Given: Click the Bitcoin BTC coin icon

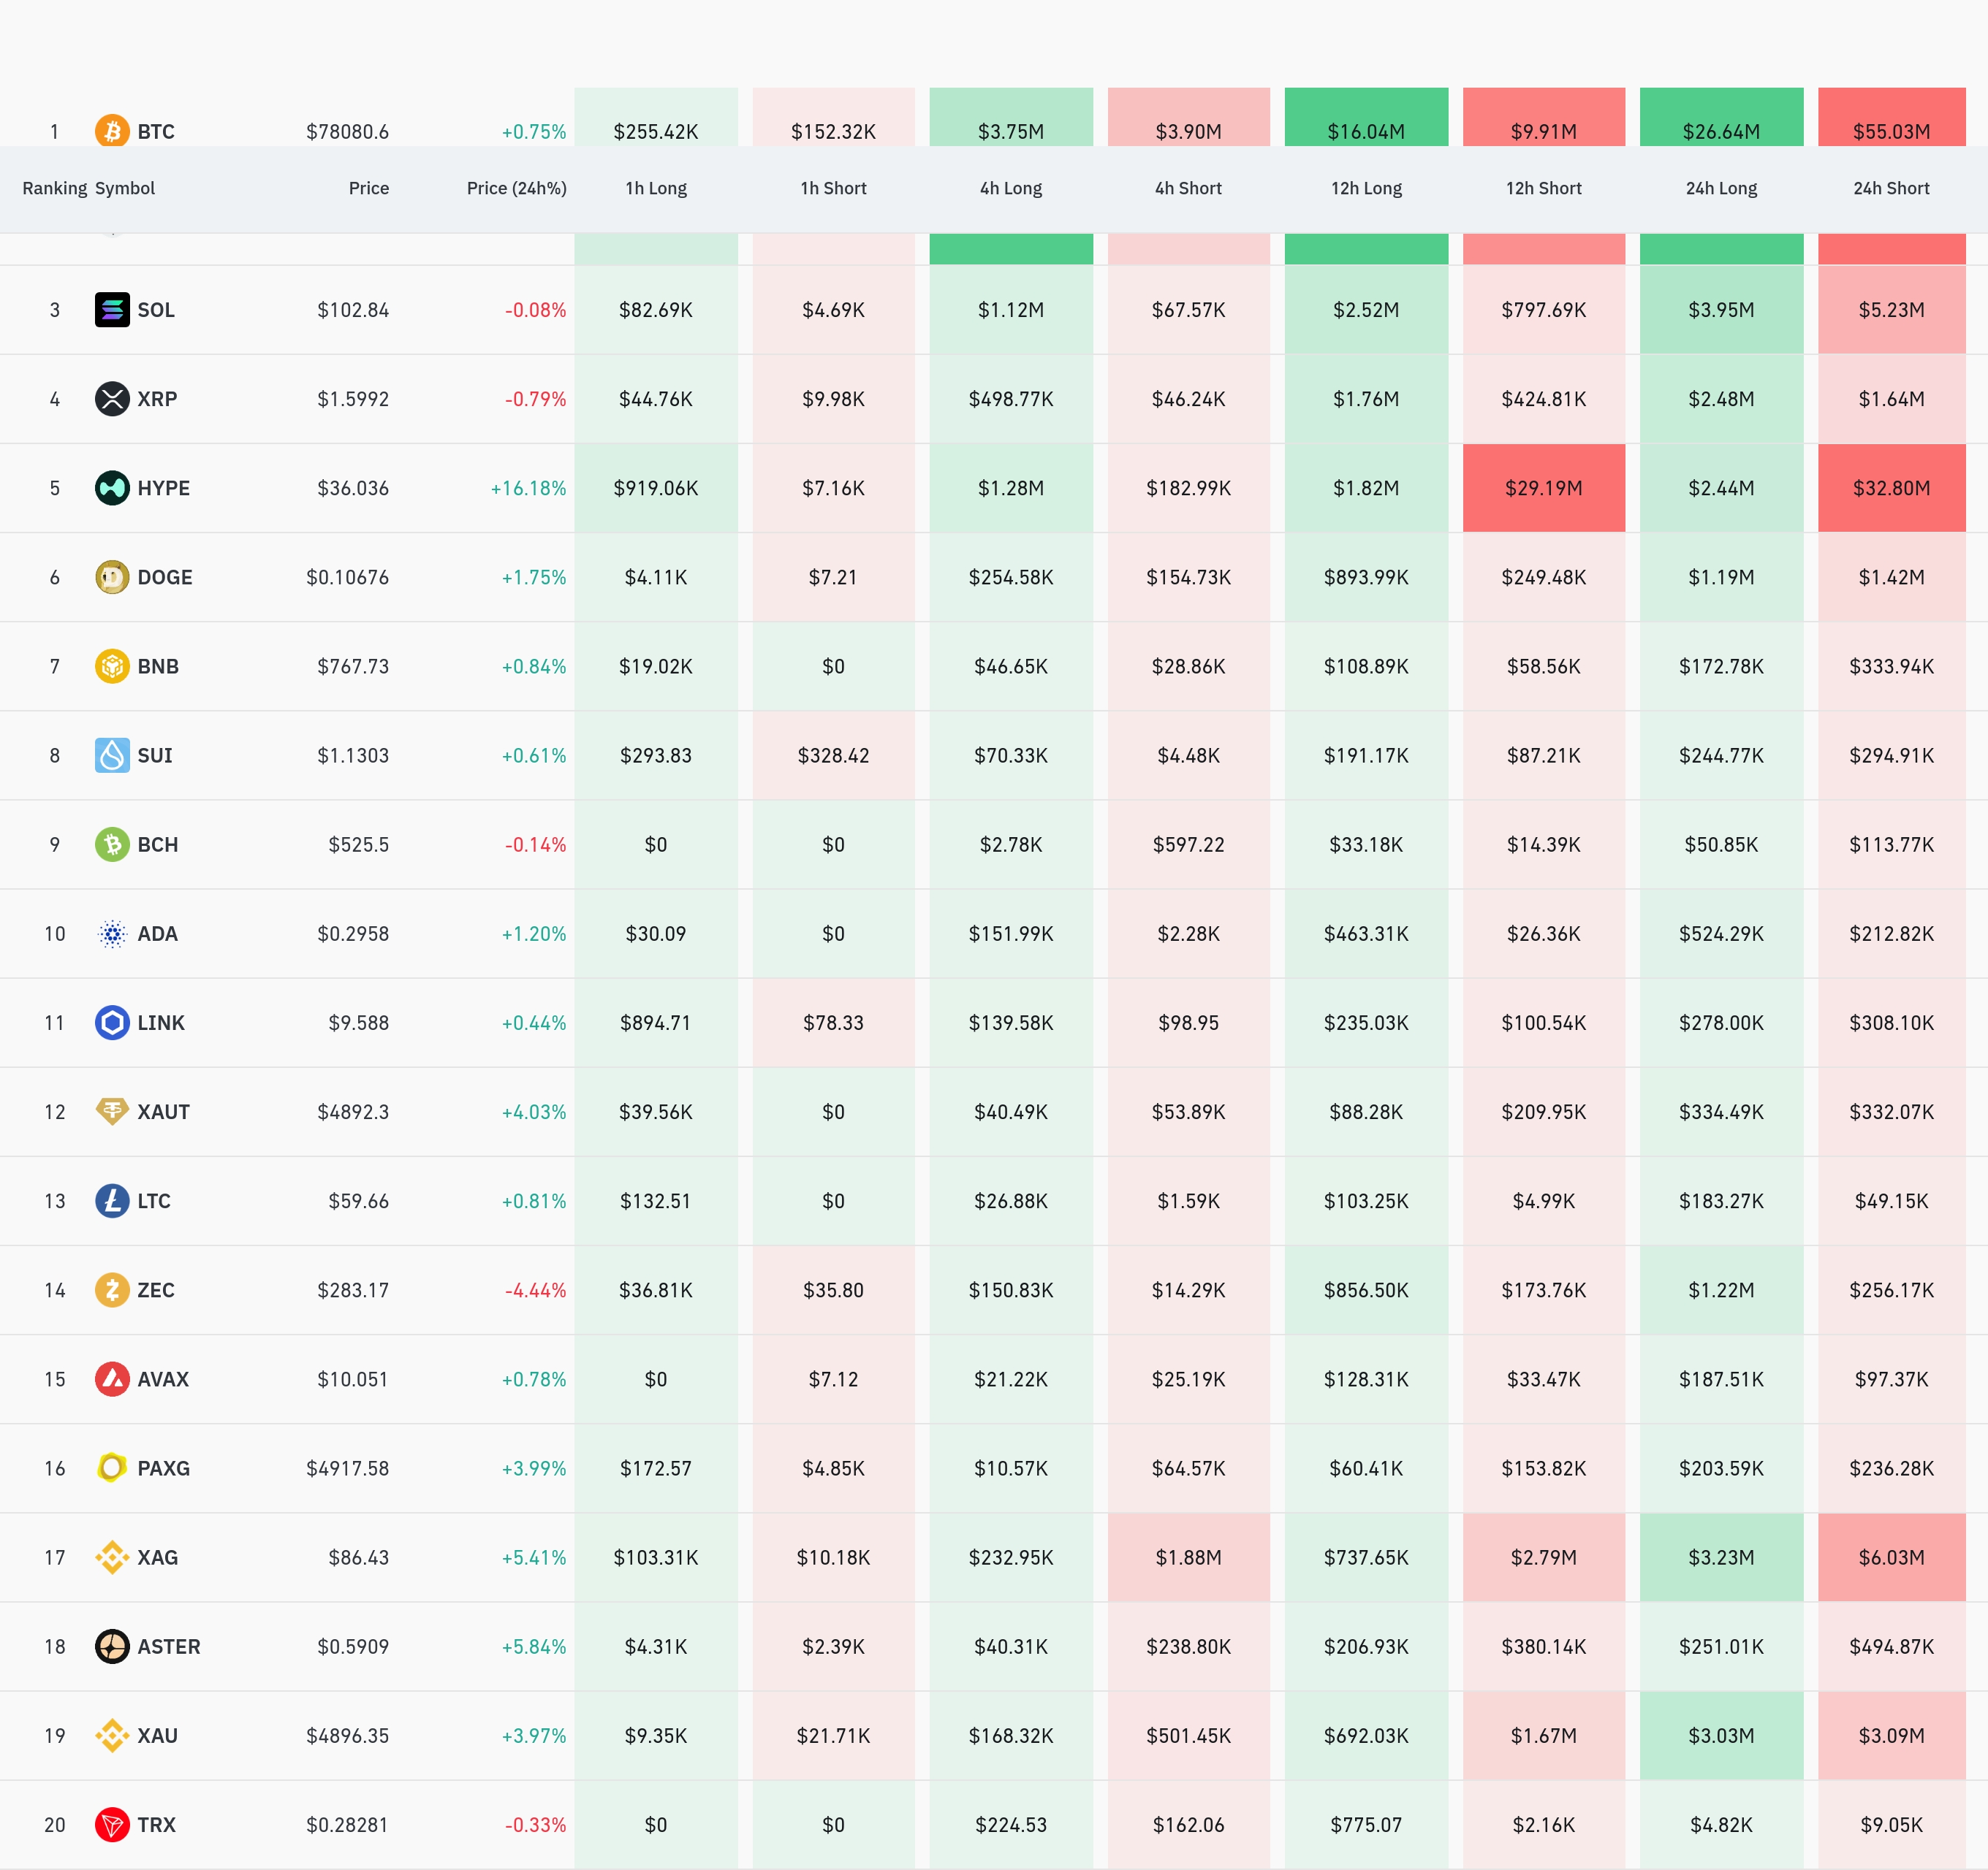Looking at the screenshot, I should tap(112, 131).
